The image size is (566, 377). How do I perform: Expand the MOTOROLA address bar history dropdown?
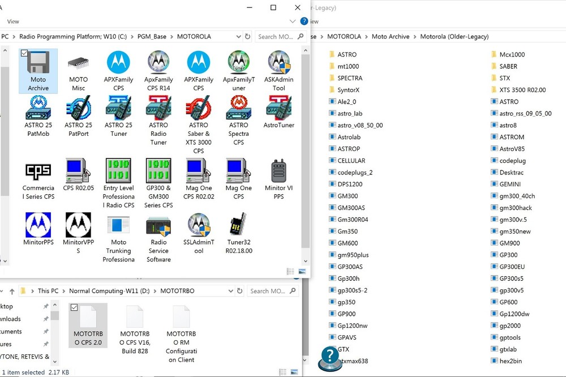coord(236,36)
